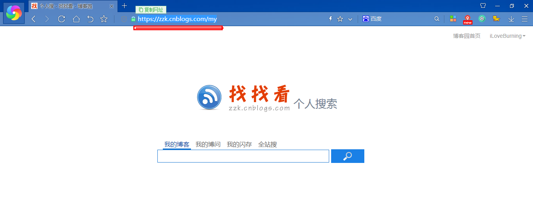This screenshot has width=533, height=221.
Task: Select the 我的博客 search tab
Action: (x=177, y=144)
